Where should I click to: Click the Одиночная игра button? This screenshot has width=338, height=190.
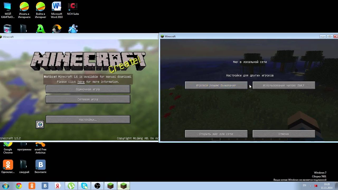pos(88,89)
